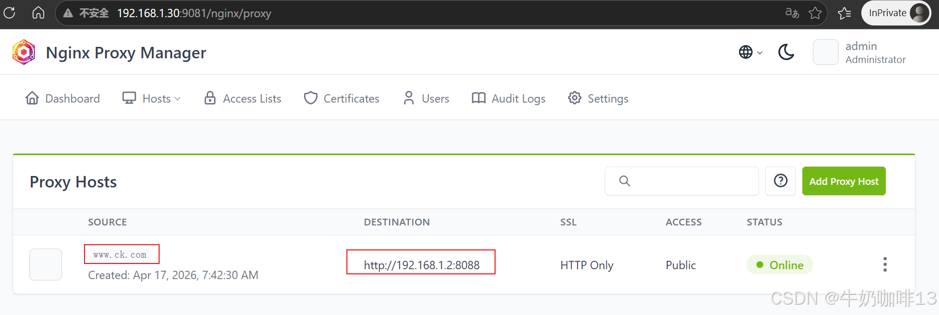
Task: Open Settings page
Action: 598,98
